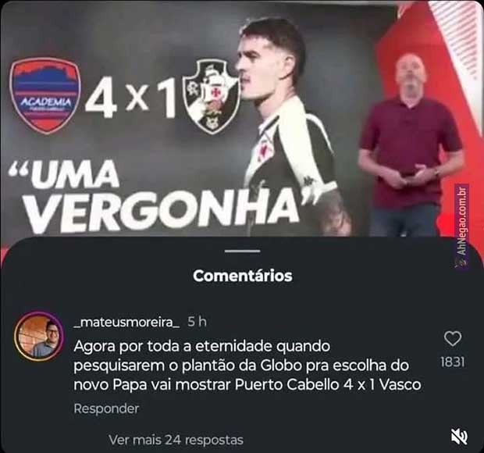Open _mateusmoreira_ profile picture
Screen dimensions: 484x453
(39, 337)
